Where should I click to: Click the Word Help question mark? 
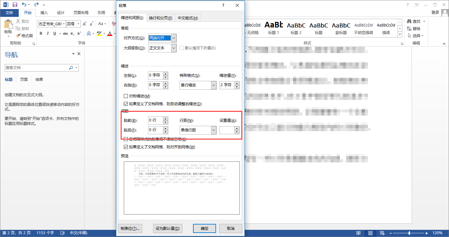click(408, 5)
